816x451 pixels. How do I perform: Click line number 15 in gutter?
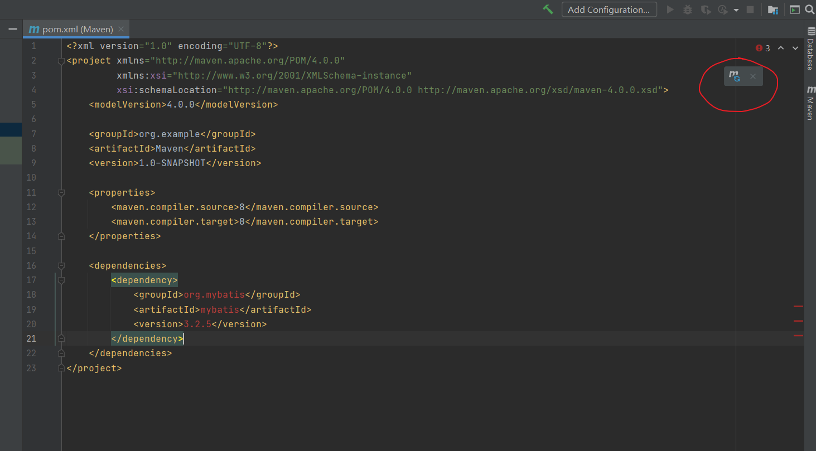31,251
